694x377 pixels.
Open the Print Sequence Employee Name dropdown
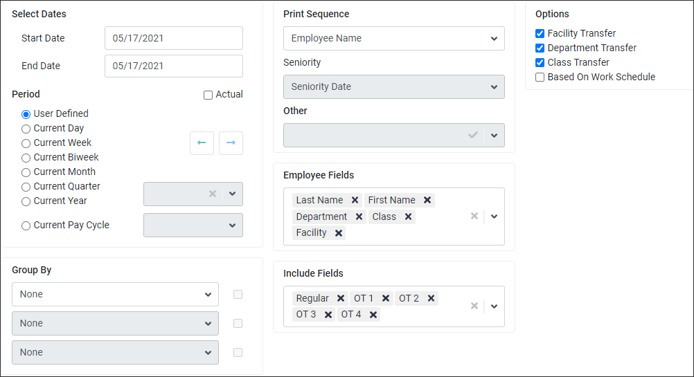coord(393,39)
